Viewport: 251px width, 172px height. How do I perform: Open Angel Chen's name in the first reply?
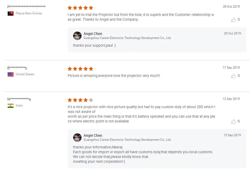click(93, 34)
